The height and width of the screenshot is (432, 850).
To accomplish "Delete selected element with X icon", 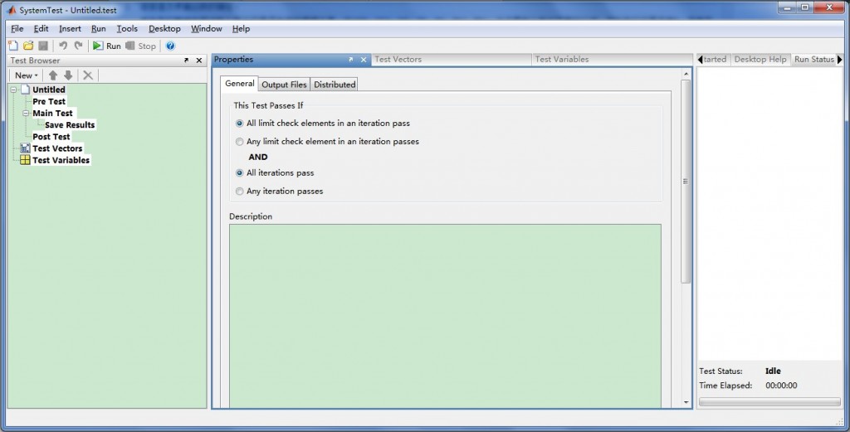I will point(88,75).
